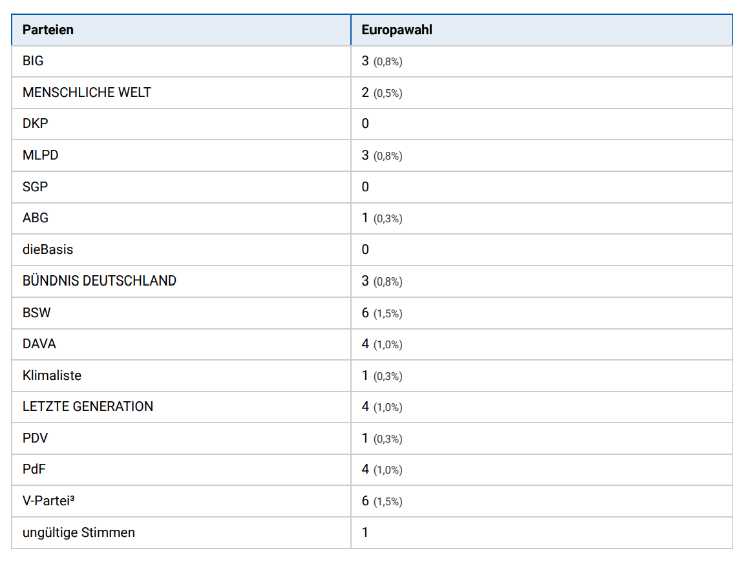Click the vote value for DAVA
Viewport: 742px width, 566px height.
(x=382, y=344)
